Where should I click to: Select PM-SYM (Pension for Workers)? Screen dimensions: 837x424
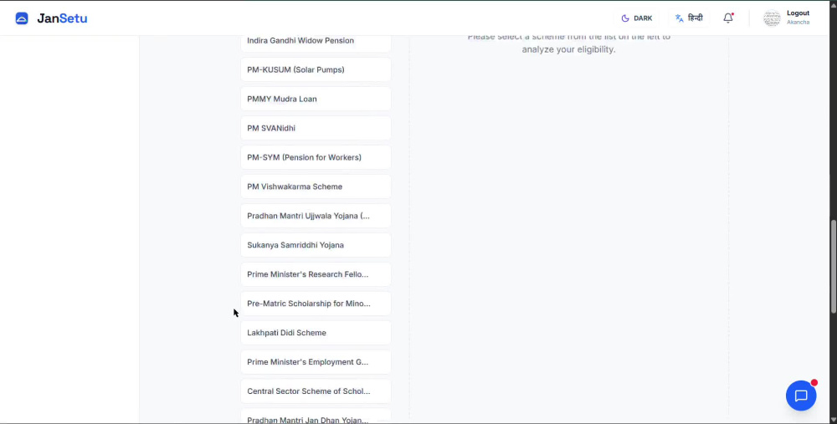tap(316, 157)
